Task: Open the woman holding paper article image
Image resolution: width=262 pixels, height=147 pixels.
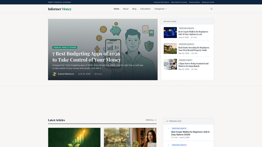Action: [130, 137]
